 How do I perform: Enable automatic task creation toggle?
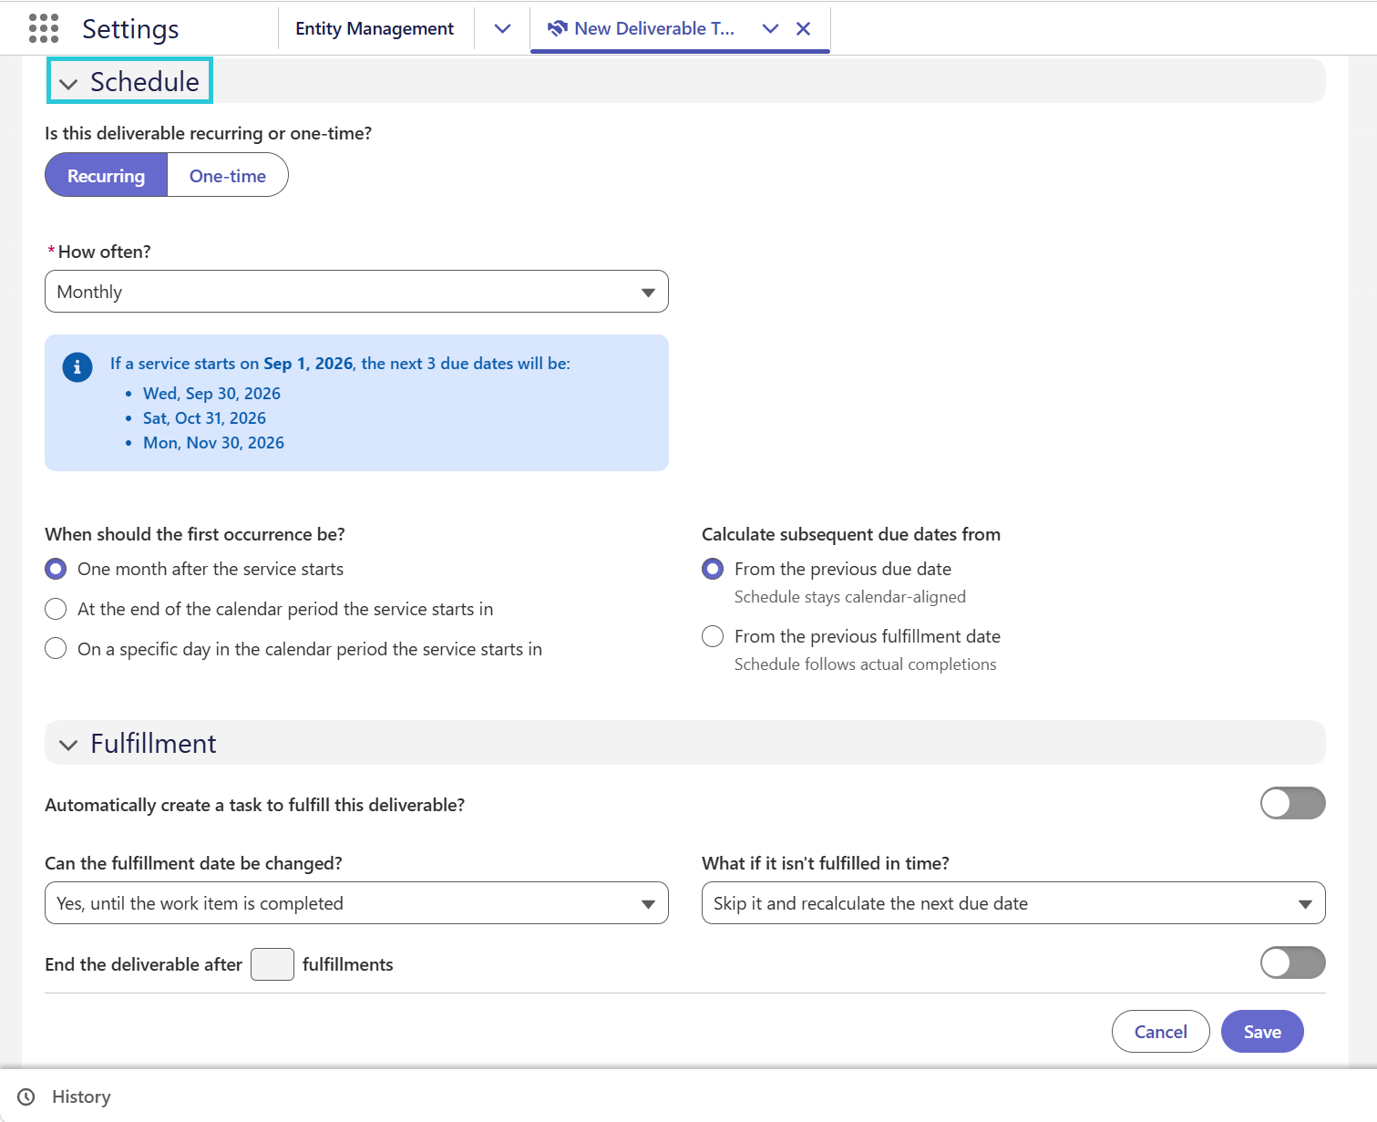click(1292, 803)
